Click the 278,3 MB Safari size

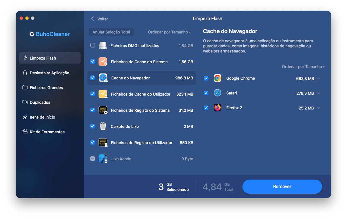[x=305, y=93]
